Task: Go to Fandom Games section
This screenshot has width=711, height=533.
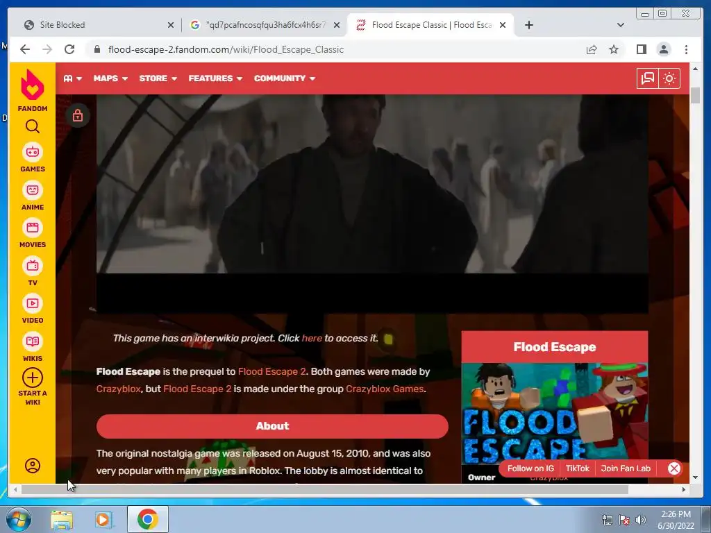Action: [x=32, y=158]
